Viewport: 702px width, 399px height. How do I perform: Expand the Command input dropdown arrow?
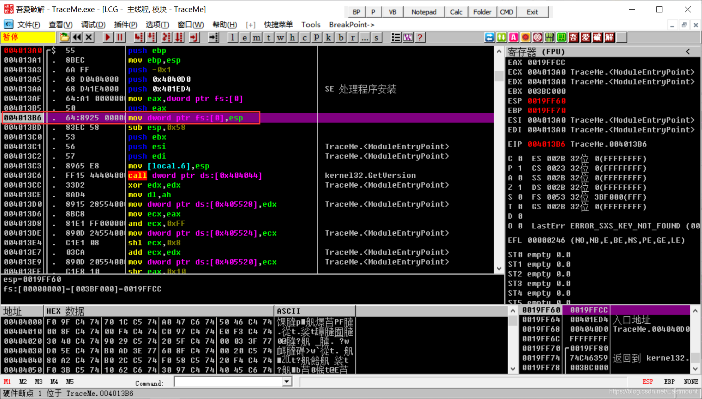click(x=287, y=382)
